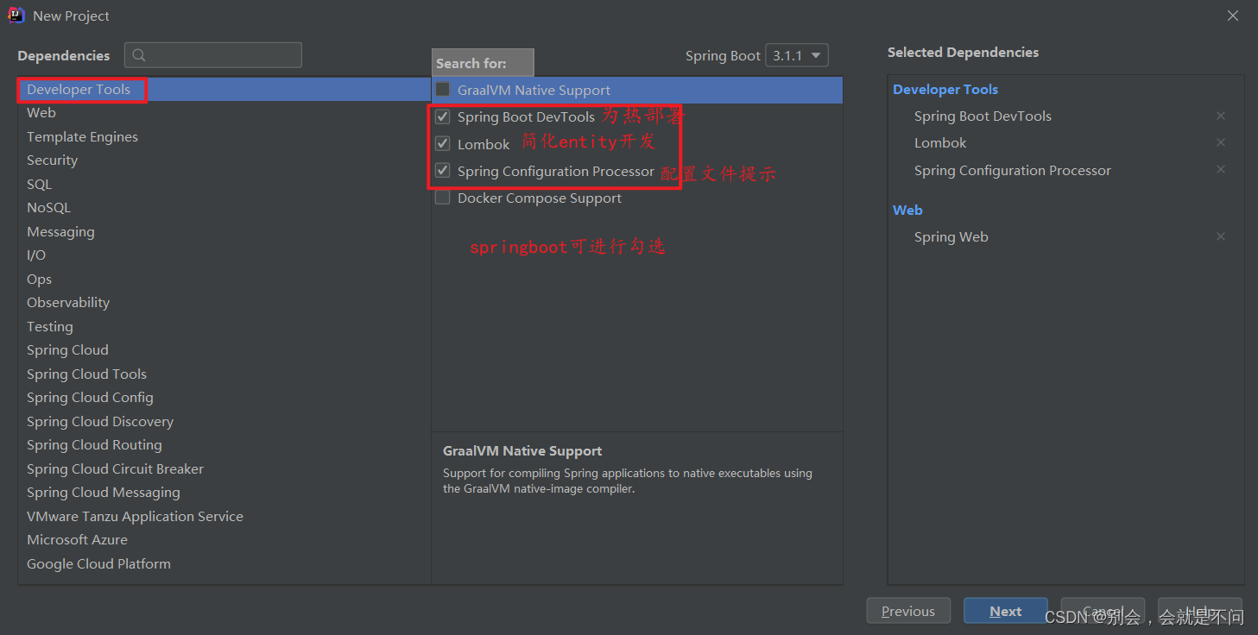Close the New Project dialog

coord(1234,16)
